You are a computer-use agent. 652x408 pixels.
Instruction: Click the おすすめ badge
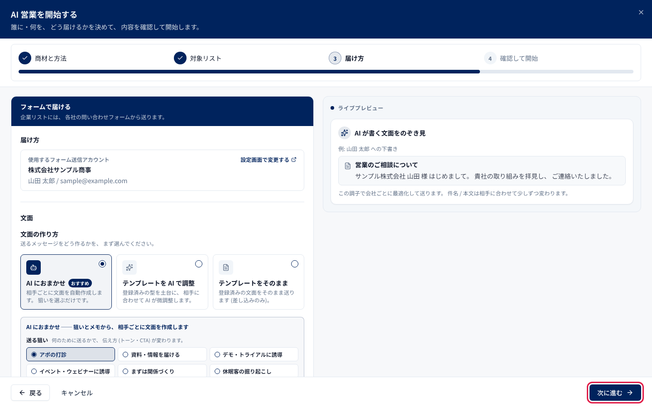tap(80, 283)
